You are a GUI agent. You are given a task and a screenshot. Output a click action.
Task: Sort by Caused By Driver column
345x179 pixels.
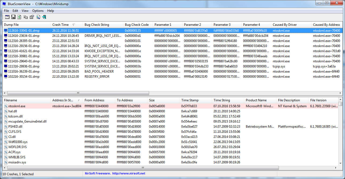click(x=291, y=25)
